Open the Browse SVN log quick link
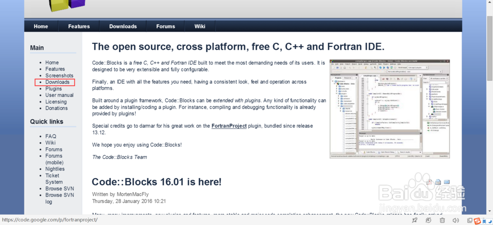This screenshot has height=225, width=493. pos(60,198)
